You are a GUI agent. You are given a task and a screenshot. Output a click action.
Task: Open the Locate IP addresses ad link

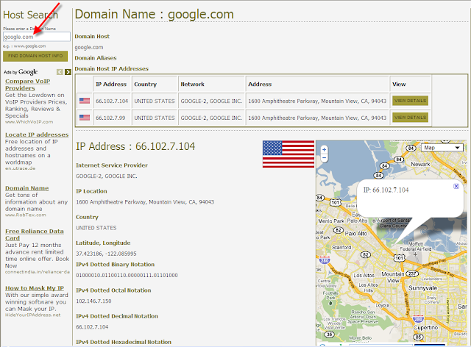pyautogui.click(x=37, y=135)
